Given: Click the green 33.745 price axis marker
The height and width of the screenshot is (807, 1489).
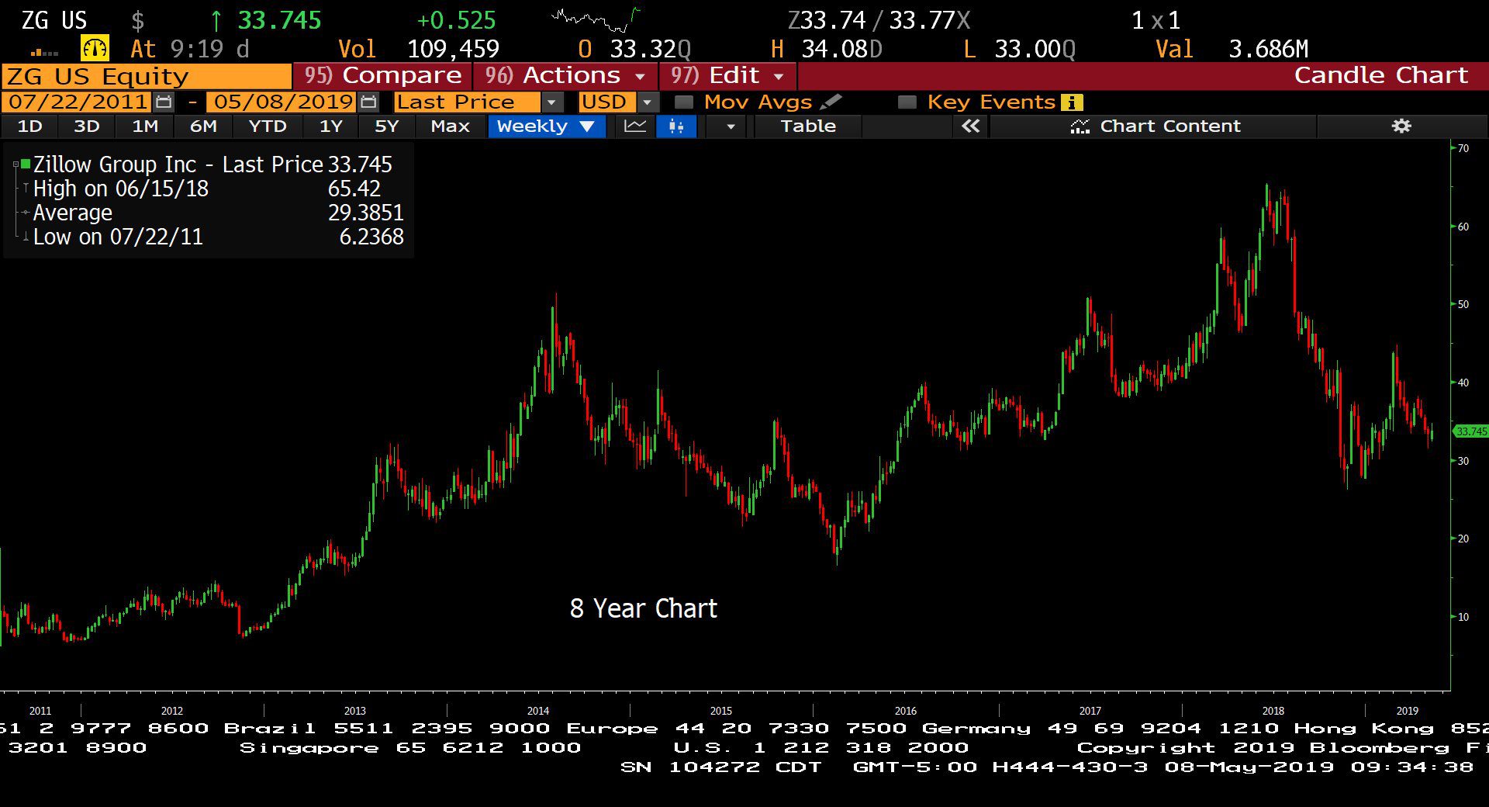Looking at the screenshot, I should click(x=1470, y=431).
